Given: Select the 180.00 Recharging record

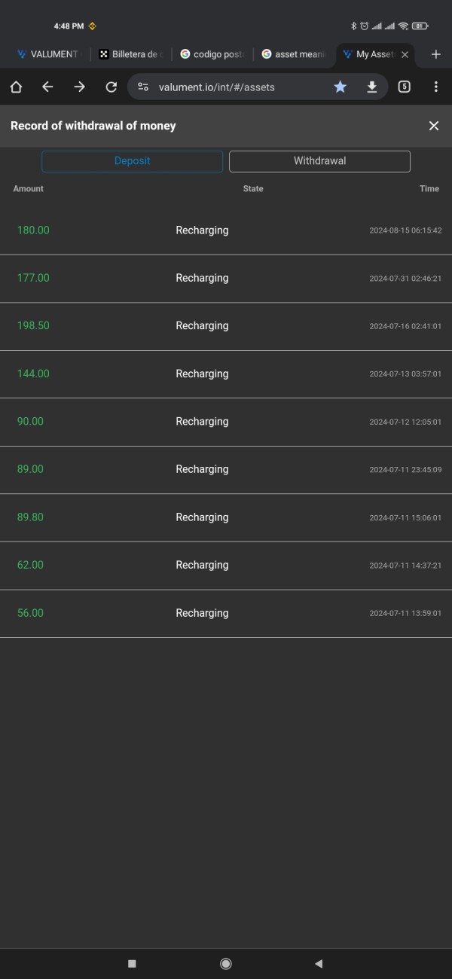Looking at the screenshot, I should (226, 230).
